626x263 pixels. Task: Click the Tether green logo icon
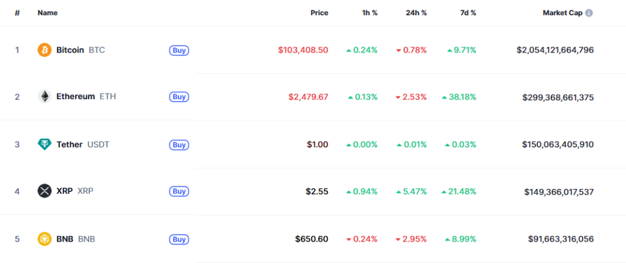44,144
